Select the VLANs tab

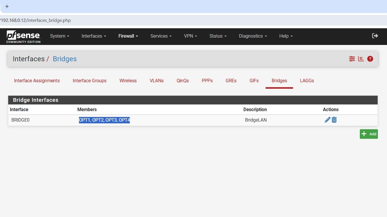(157, 81)
